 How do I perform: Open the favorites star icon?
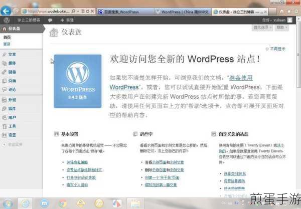pos(289,12)
